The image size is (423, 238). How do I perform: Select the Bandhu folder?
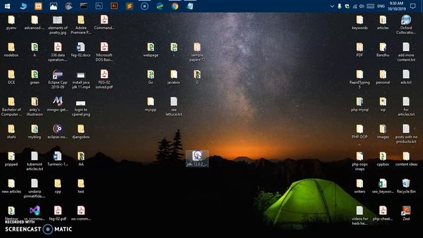[x=383, y=50]
